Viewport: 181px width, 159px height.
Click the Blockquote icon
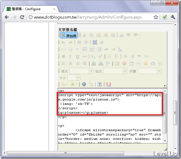(139, 56)
